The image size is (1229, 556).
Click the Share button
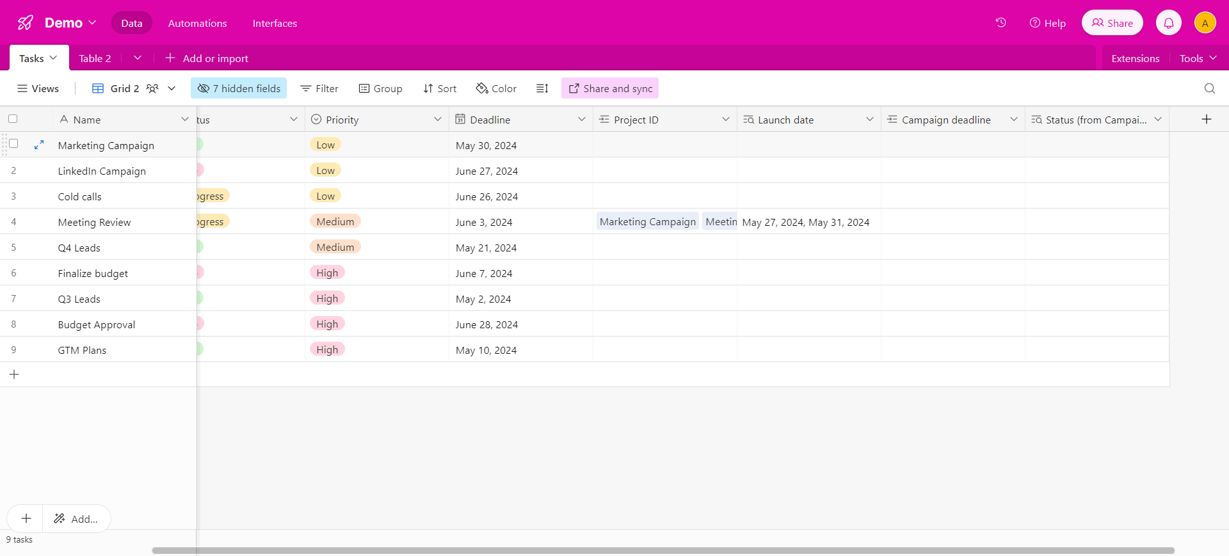click(1113, 23)
